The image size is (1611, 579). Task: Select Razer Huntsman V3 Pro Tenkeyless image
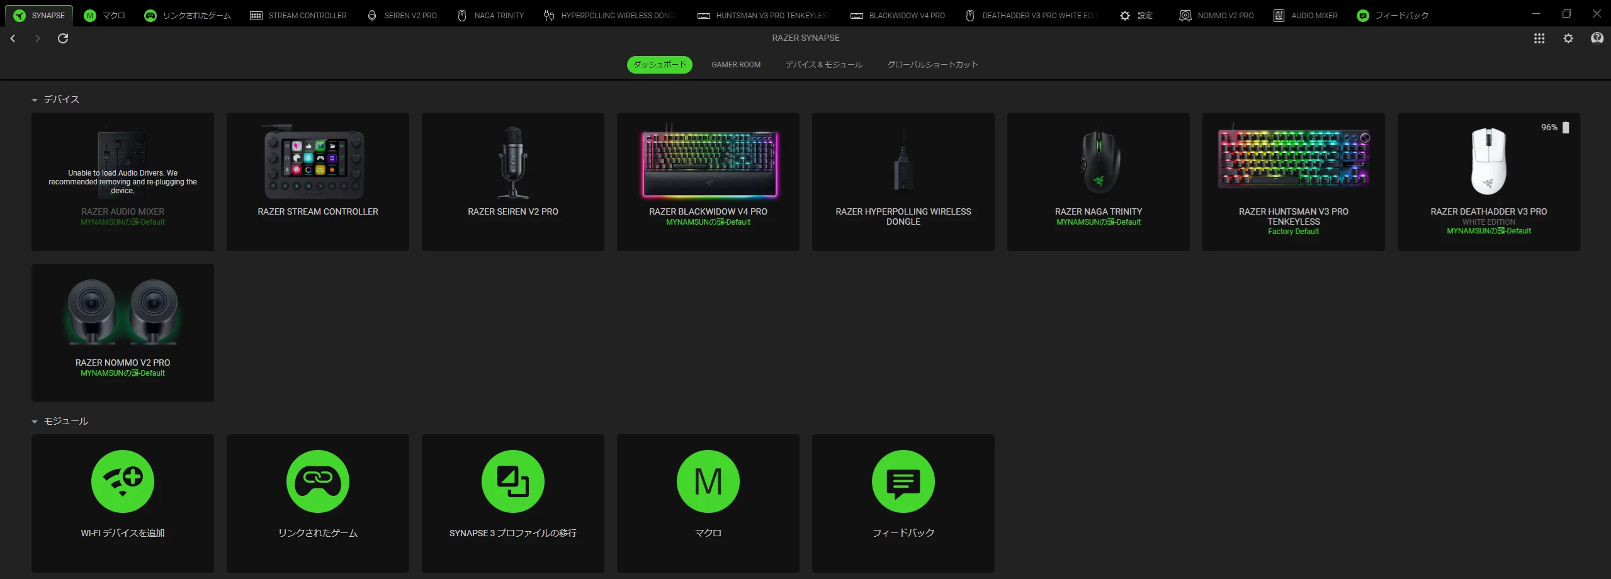coord(1294,157)
